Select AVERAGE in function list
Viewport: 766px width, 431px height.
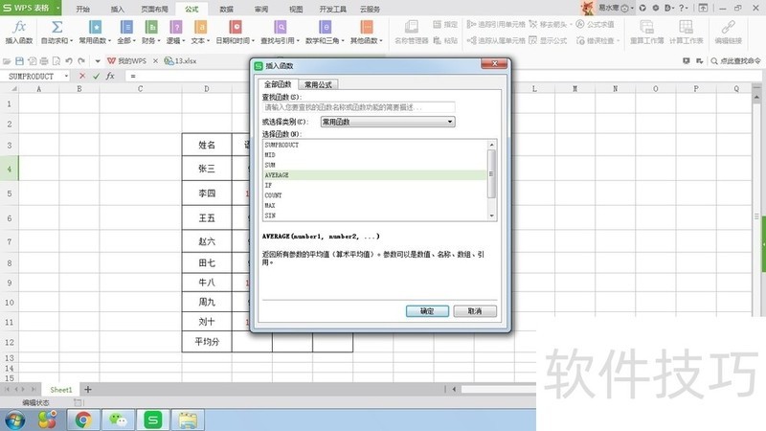374,175
